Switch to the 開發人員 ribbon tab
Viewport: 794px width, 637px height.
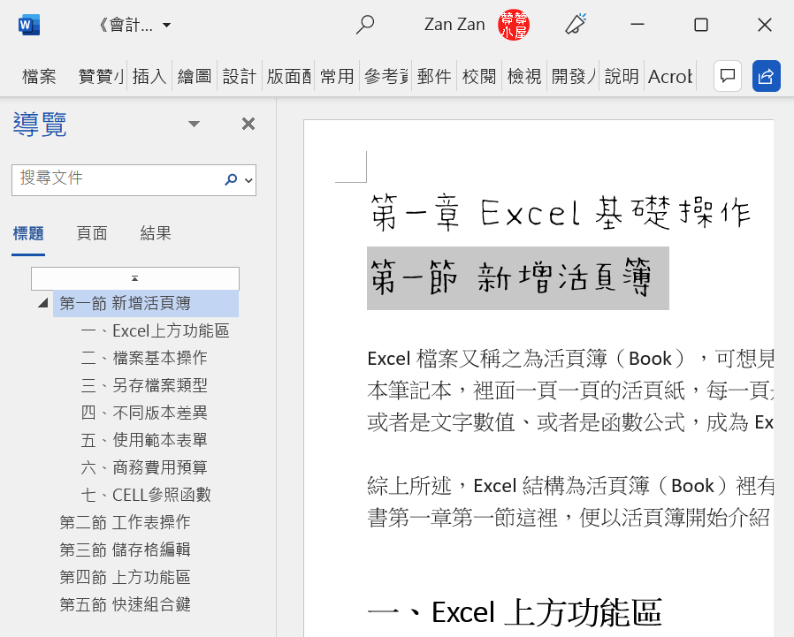pyautogui.click(x=573, y=76)
